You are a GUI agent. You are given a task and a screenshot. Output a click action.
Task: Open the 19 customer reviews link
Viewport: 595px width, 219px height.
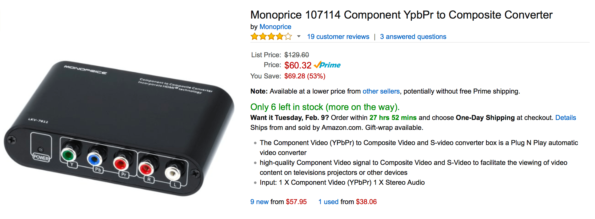338,37
